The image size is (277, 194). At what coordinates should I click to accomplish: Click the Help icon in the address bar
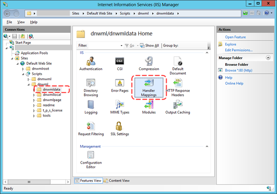(x=267, y=13)
